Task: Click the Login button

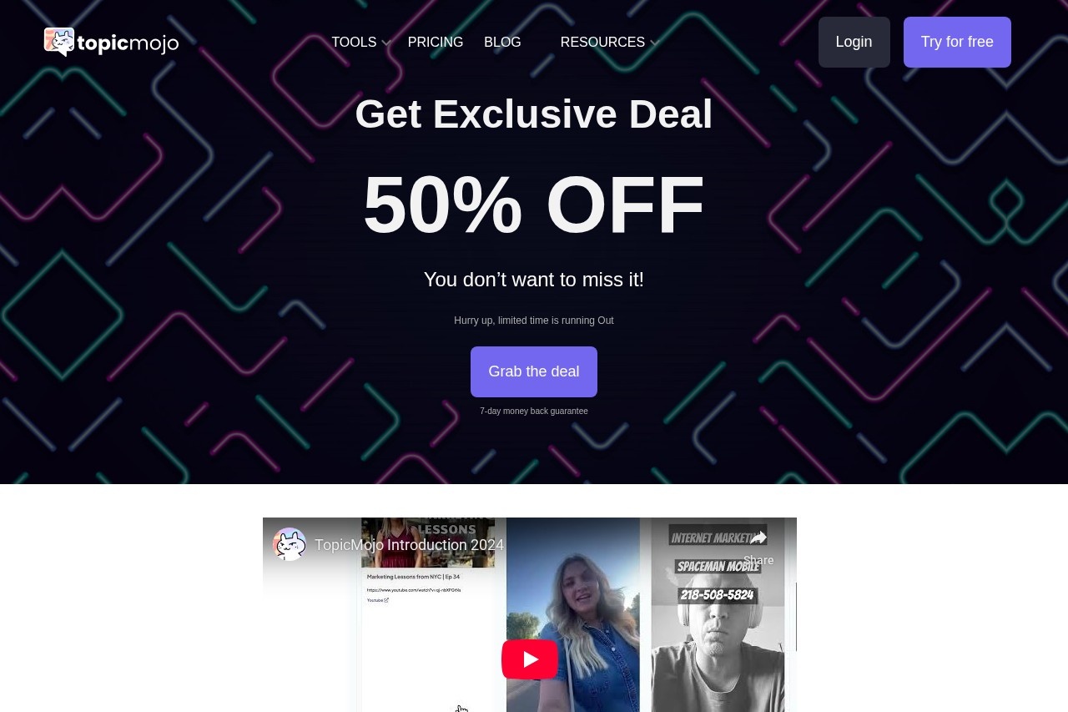Action: (854, 42)
